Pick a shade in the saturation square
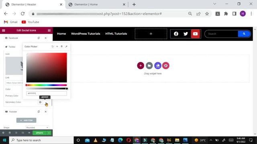The width and height of the screenshot is (257, 144). 47,68
